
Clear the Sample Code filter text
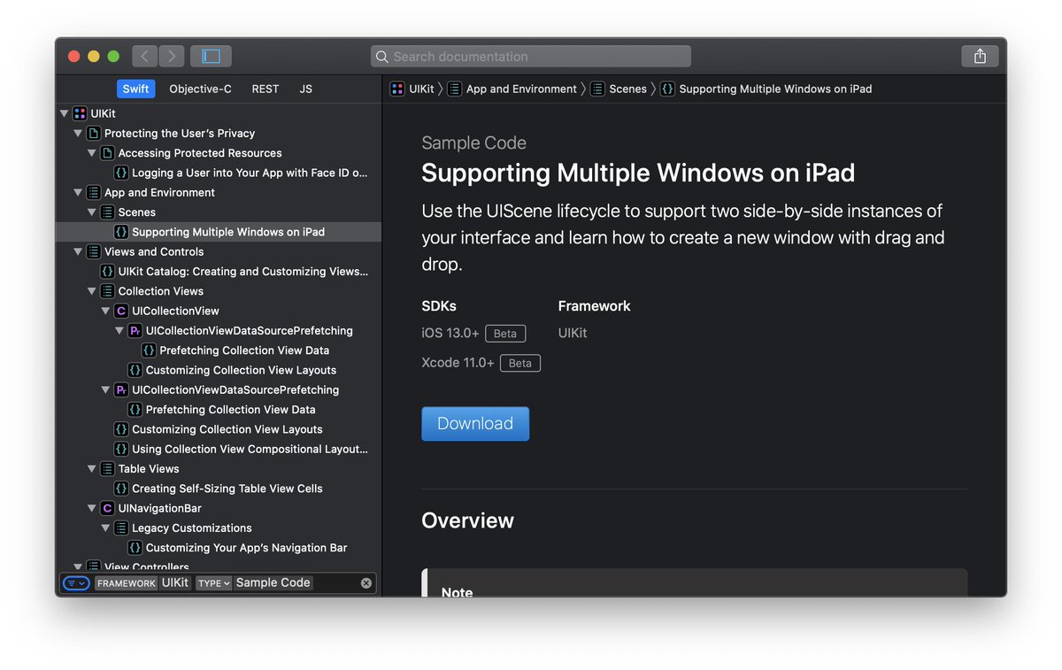coord(367,582)
